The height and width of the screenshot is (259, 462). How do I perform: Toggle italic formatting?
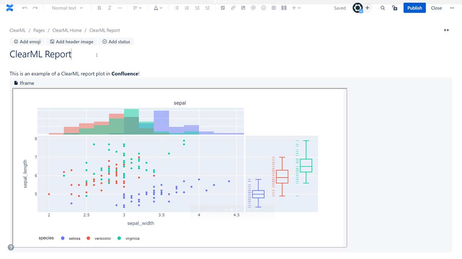click(x=109, y=8)
